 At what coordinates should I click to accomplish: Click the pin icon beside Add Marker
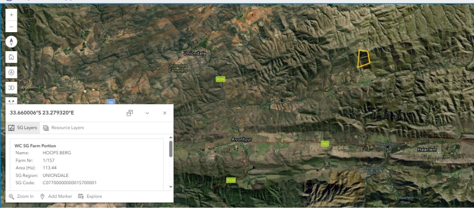(42, 196)
